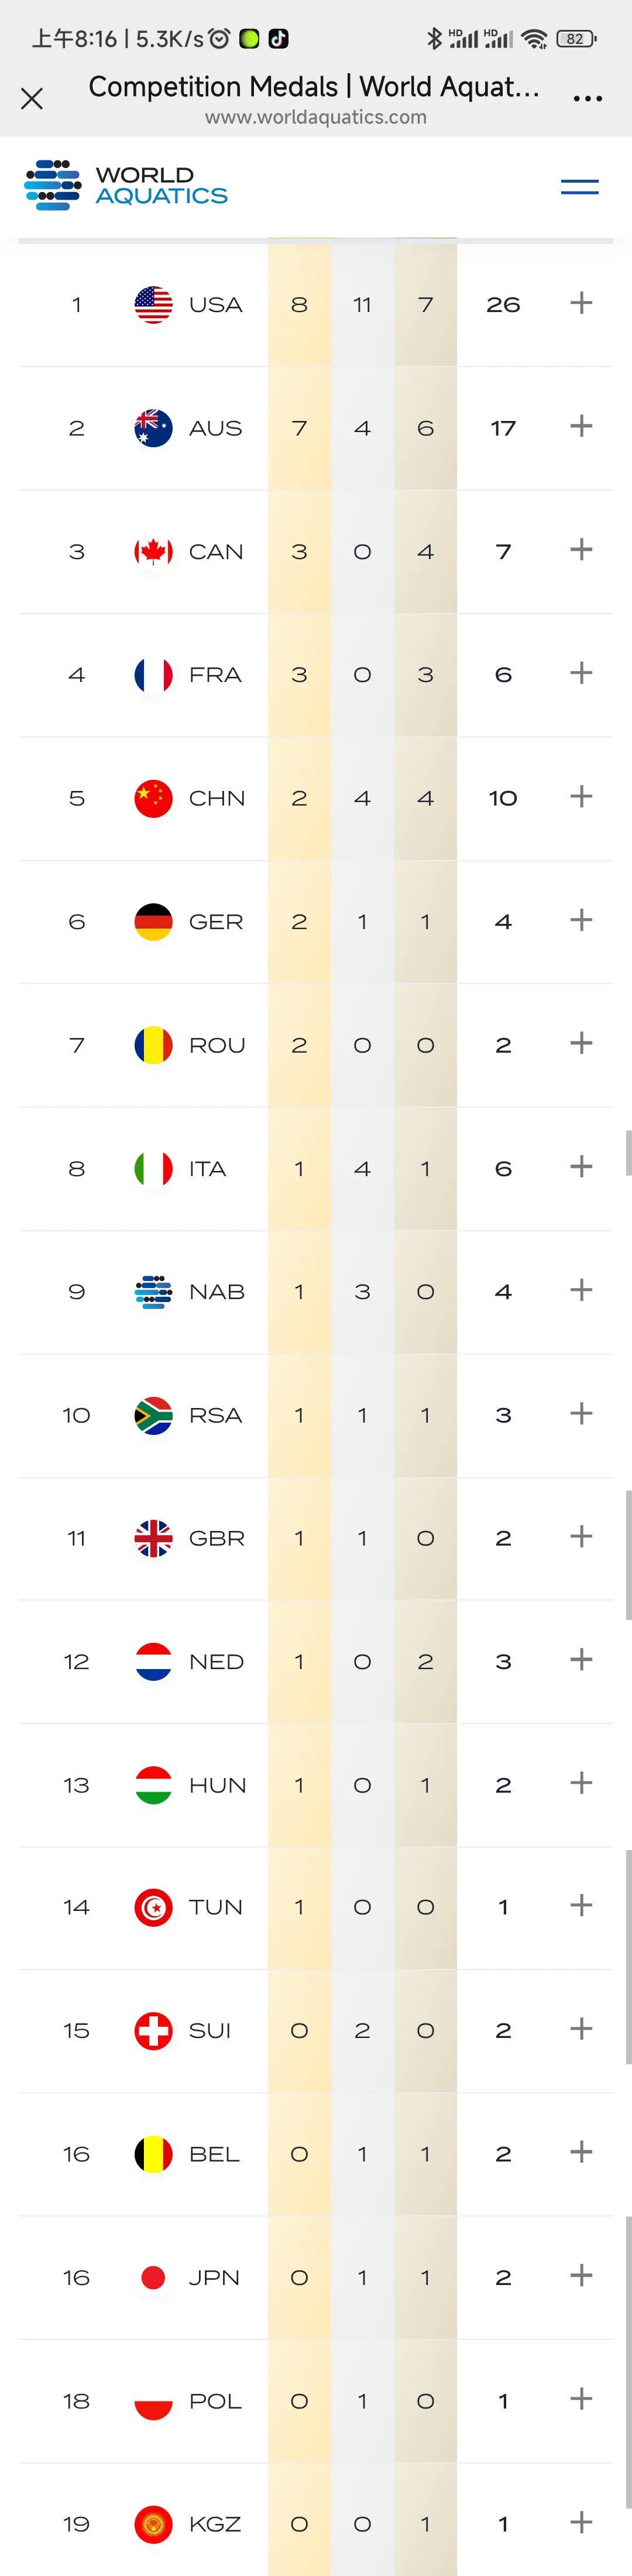Expand the GBR row details
Image resolution: width=632 pixels, height=2576 pixels.
581,1537
